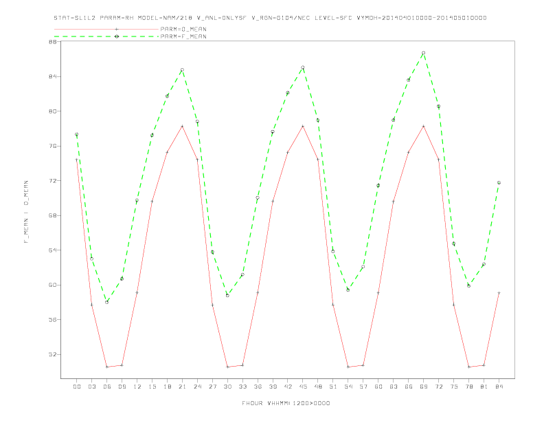Click x-axis forecast hour label 12
This screenshot has height=421, width=544.
[137, 387]
